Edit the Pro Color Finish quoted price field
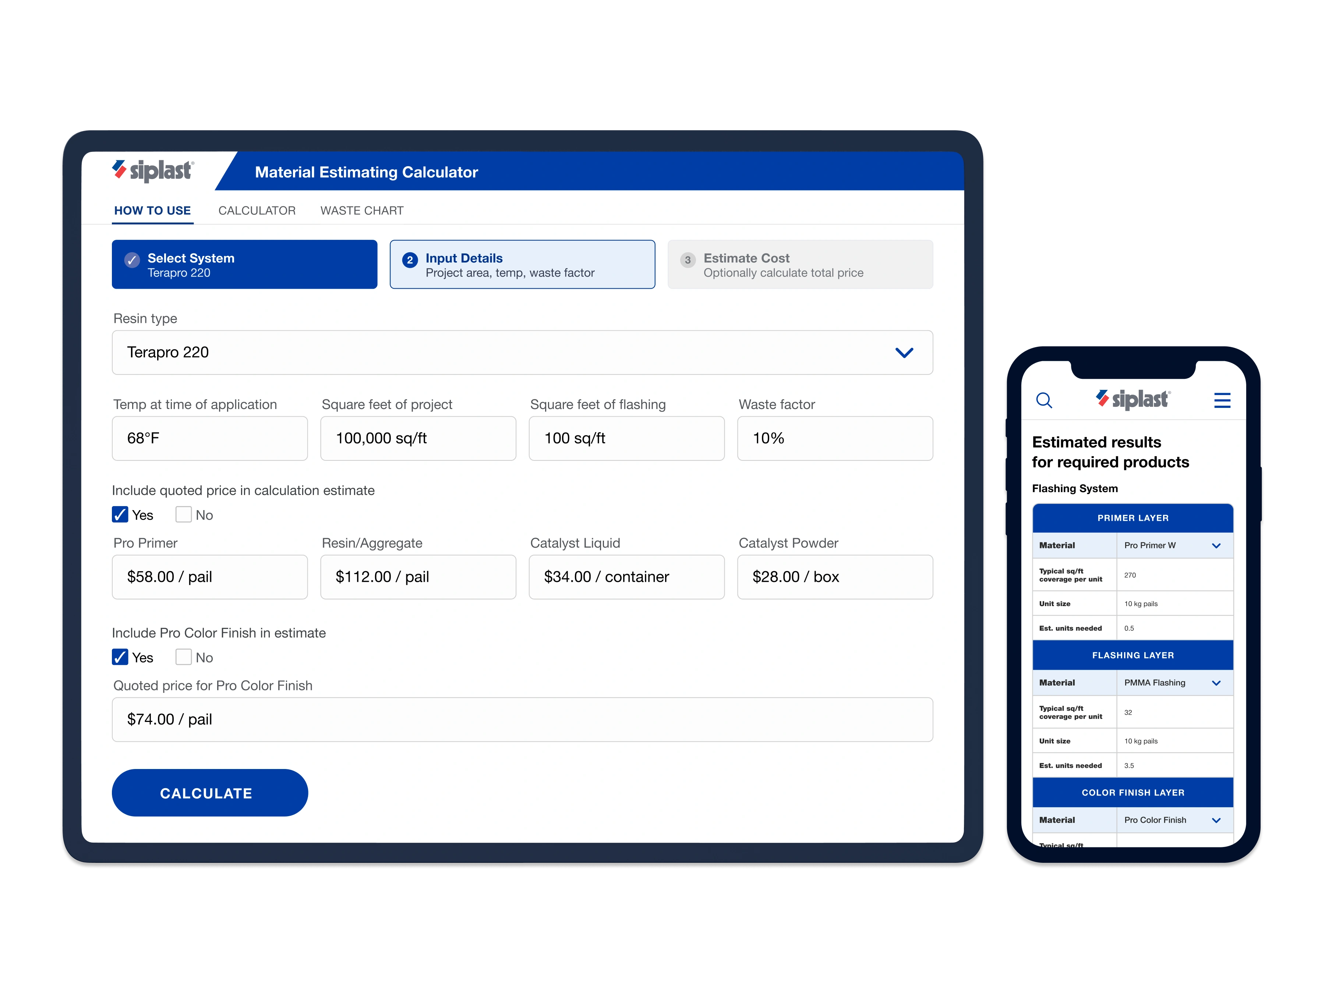Screen dimensions: 1325x993 tap(522, 719)
